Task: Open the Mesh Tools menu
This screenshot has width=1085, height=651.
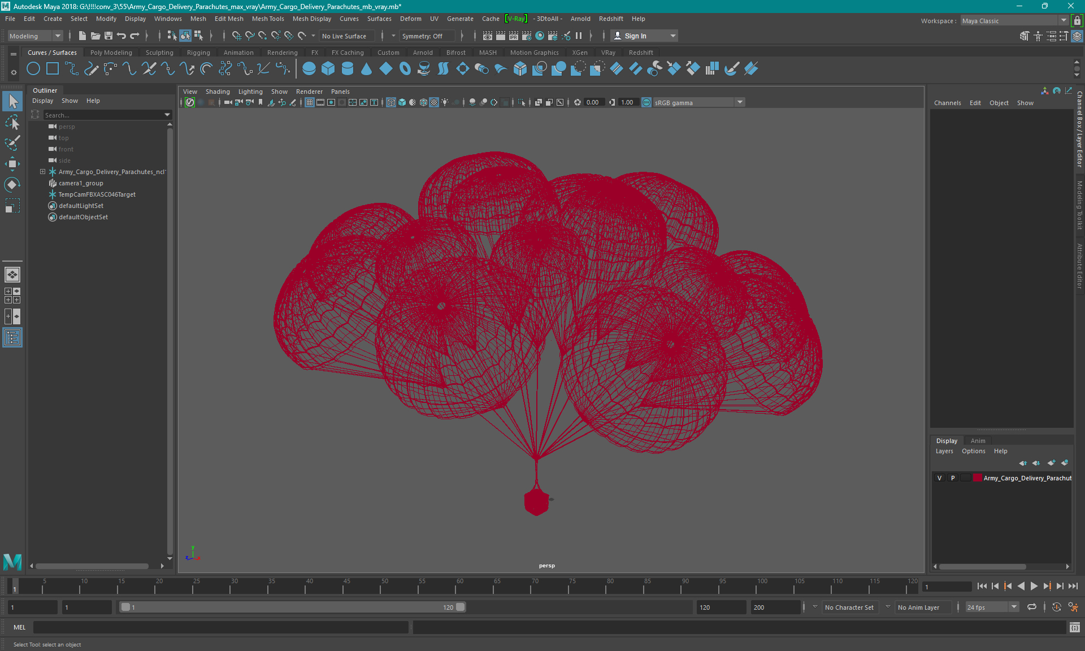Action: (x=268, y=19)
